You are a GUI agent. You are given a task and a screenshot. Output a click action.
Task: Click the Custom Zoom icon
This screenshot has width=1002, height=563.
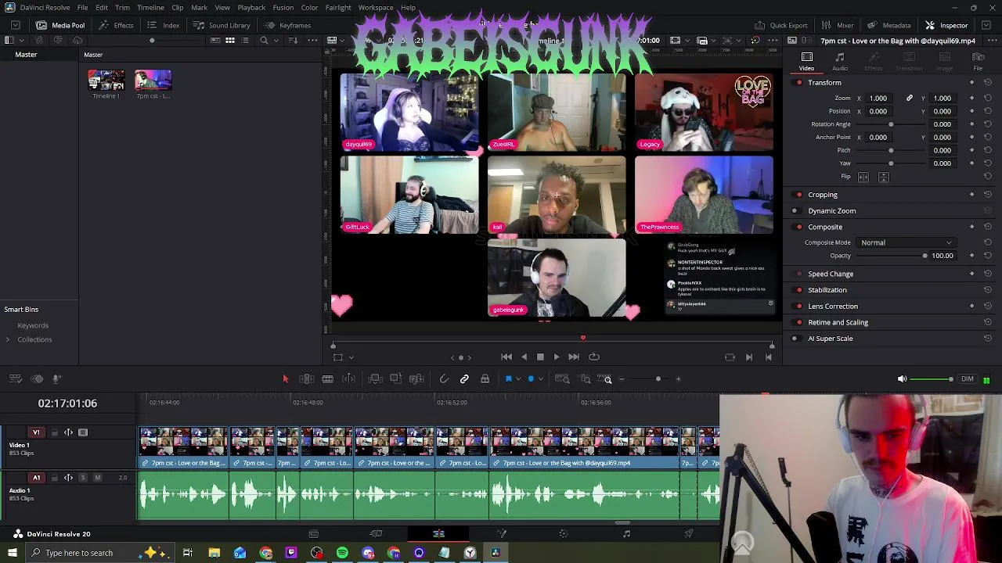pos(605,379)
